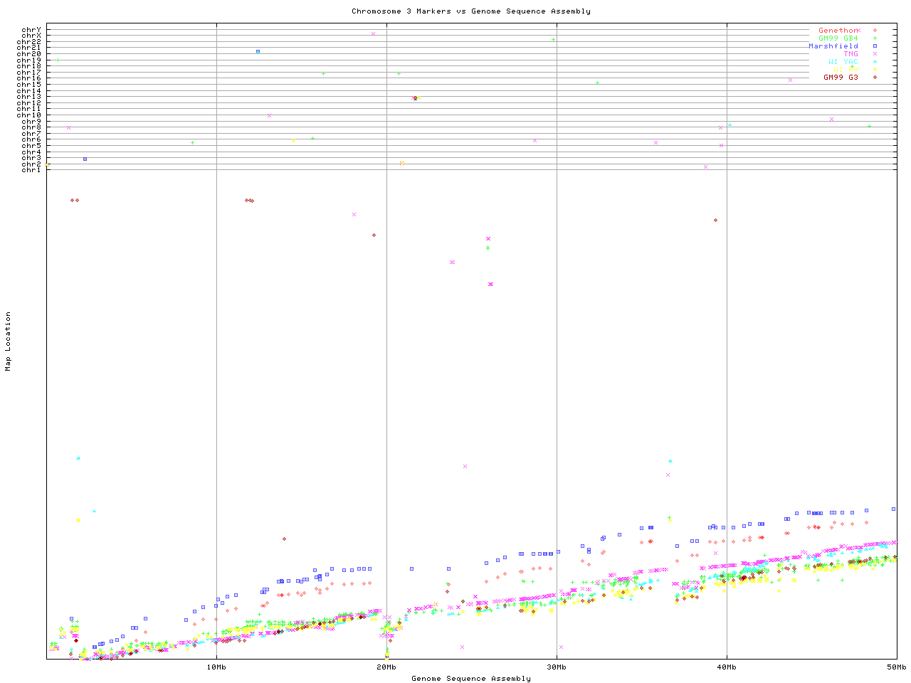911x683 pixels.
Task: Select the Genethon legend label
Action: coord(838,31)
